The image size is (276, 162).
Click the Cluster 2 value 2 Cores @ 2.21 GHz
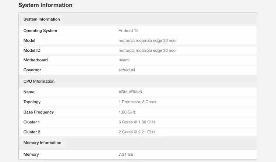tap(137, 132)
